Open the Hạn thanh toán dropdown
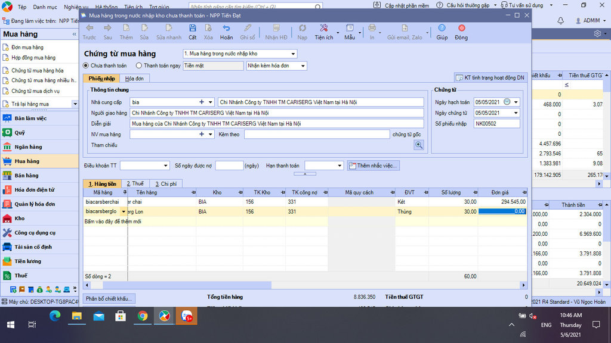The image size is (611, 343). pyautogui.click(x=340, y=166)
